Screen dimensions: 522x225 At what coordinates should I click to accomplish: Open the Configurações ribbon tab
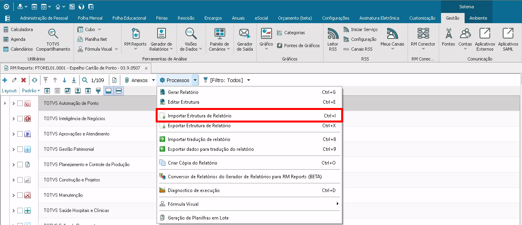click(335, 18)
